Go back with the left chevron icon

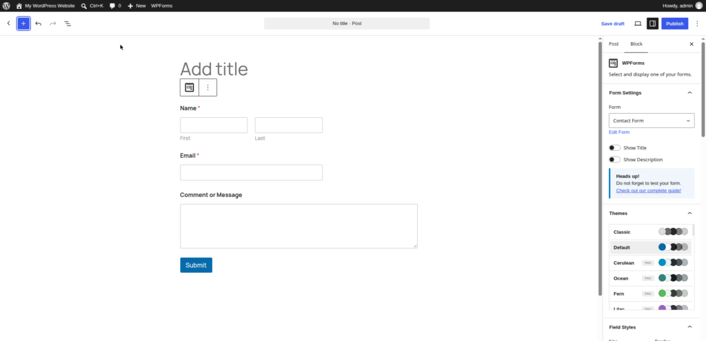[8, 23]
